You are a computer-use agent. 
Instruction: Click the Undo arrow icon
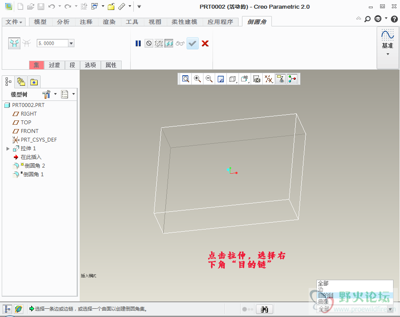pyautogui.click(x=52, y=6)
